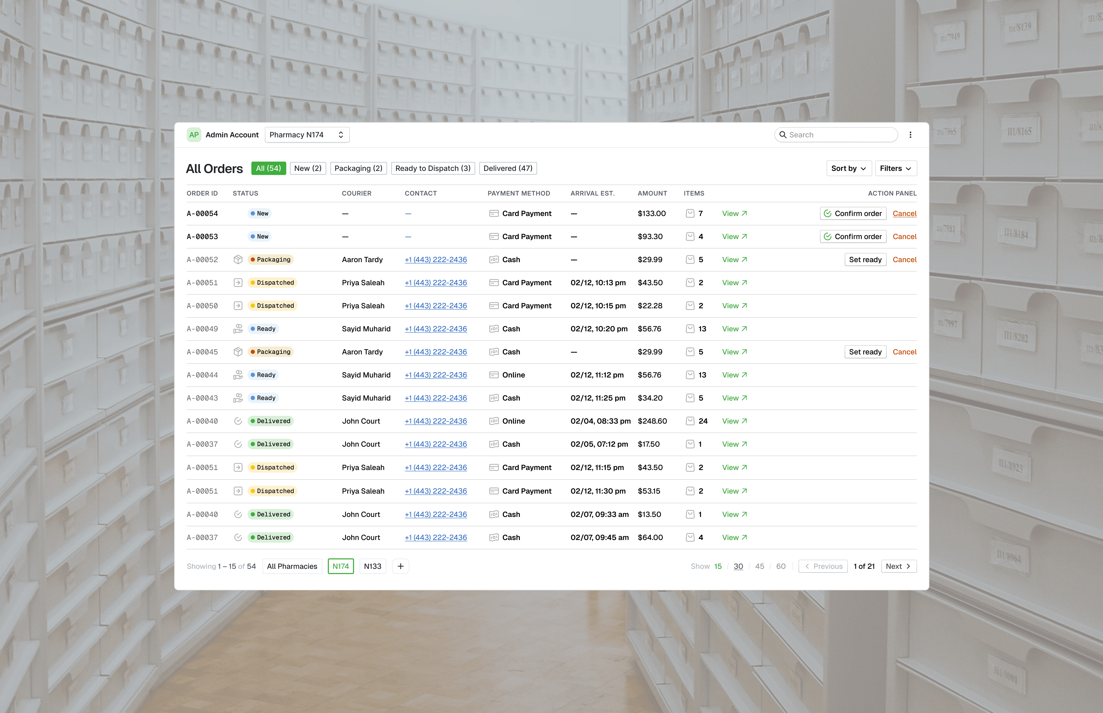This screenshot has width=1103, height=713.
Task: Click the add pharmacy plus button
Action: (x=400, y=566)
